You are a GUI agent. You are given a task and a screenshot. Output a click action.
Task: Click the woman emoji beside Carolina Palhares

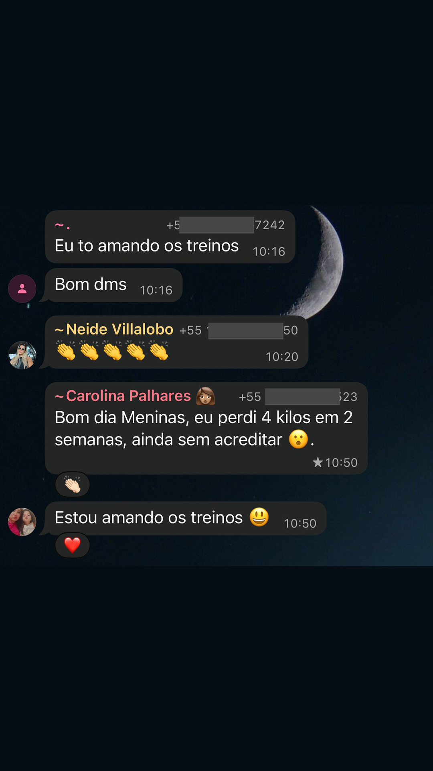[x=205, y=396]
